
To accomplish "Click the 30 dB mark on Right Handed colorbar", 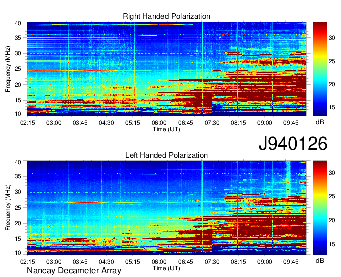I will point(332,38).
